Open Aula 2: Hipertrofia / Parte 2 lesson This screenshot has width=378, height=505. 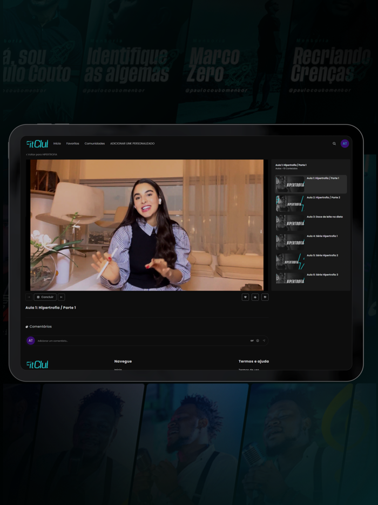(310, 203)
